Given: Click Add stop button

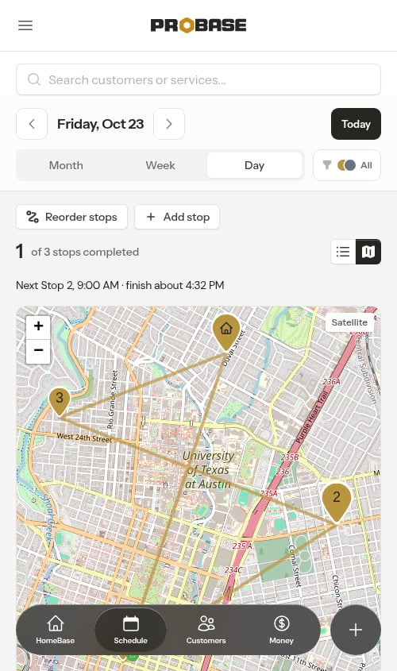Looking at the screenshot, I should 177,217.
